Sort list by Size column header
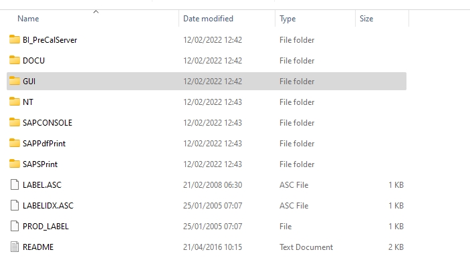 pos(366,19)
